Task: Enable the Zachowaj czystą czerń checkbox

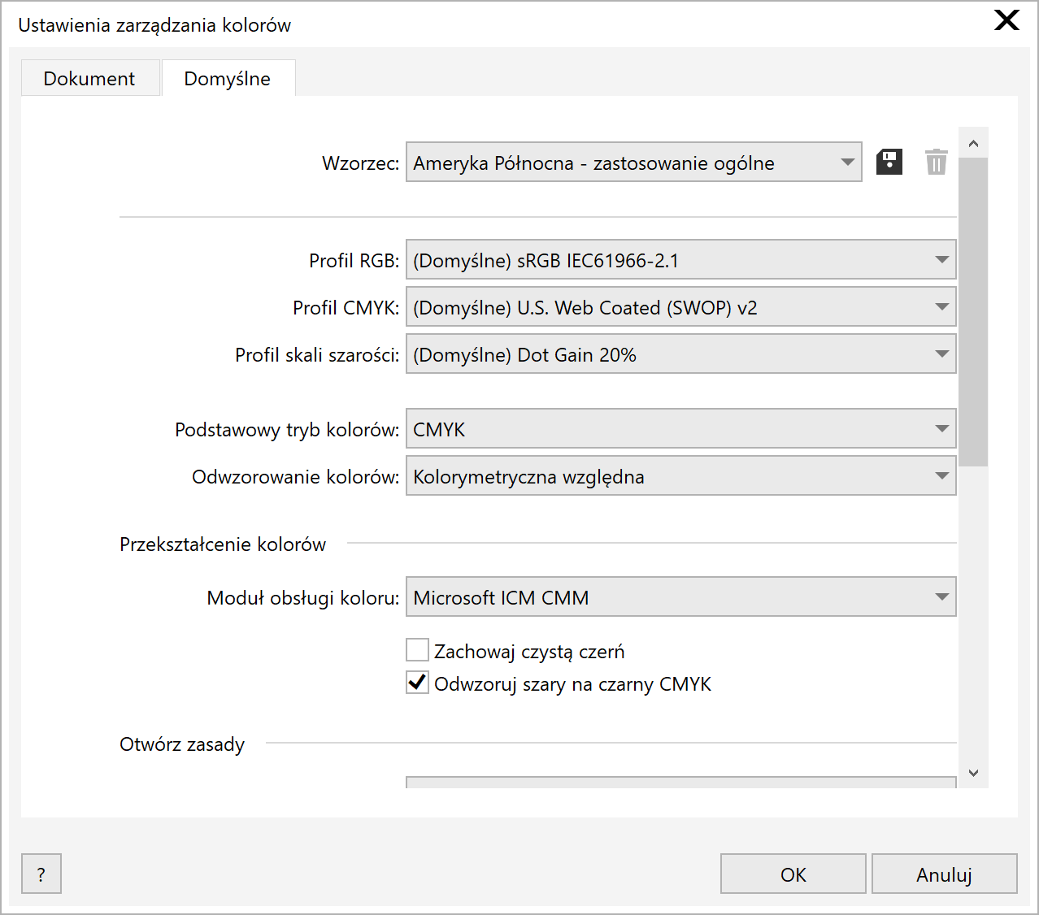Action: (x=418, y=650)
